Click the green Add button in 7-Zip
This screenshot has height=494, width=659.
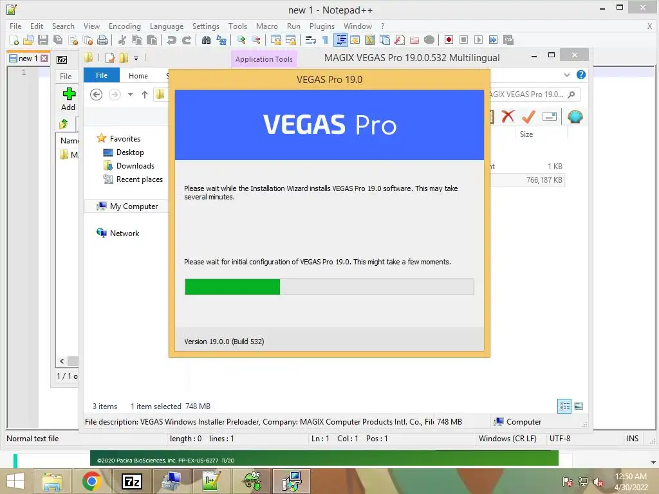click(x=68, y=99)
